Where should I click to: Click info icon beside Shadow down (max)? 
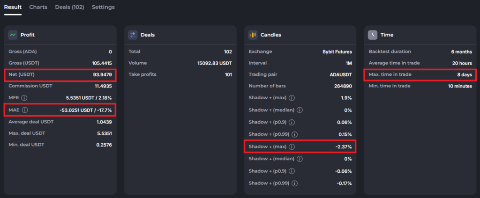pos(292,147)
